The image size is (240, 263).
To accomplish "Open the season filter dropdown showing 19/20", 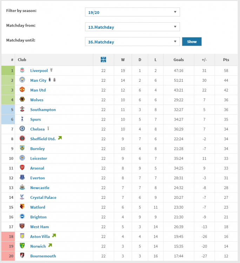I will coord(132,12).
